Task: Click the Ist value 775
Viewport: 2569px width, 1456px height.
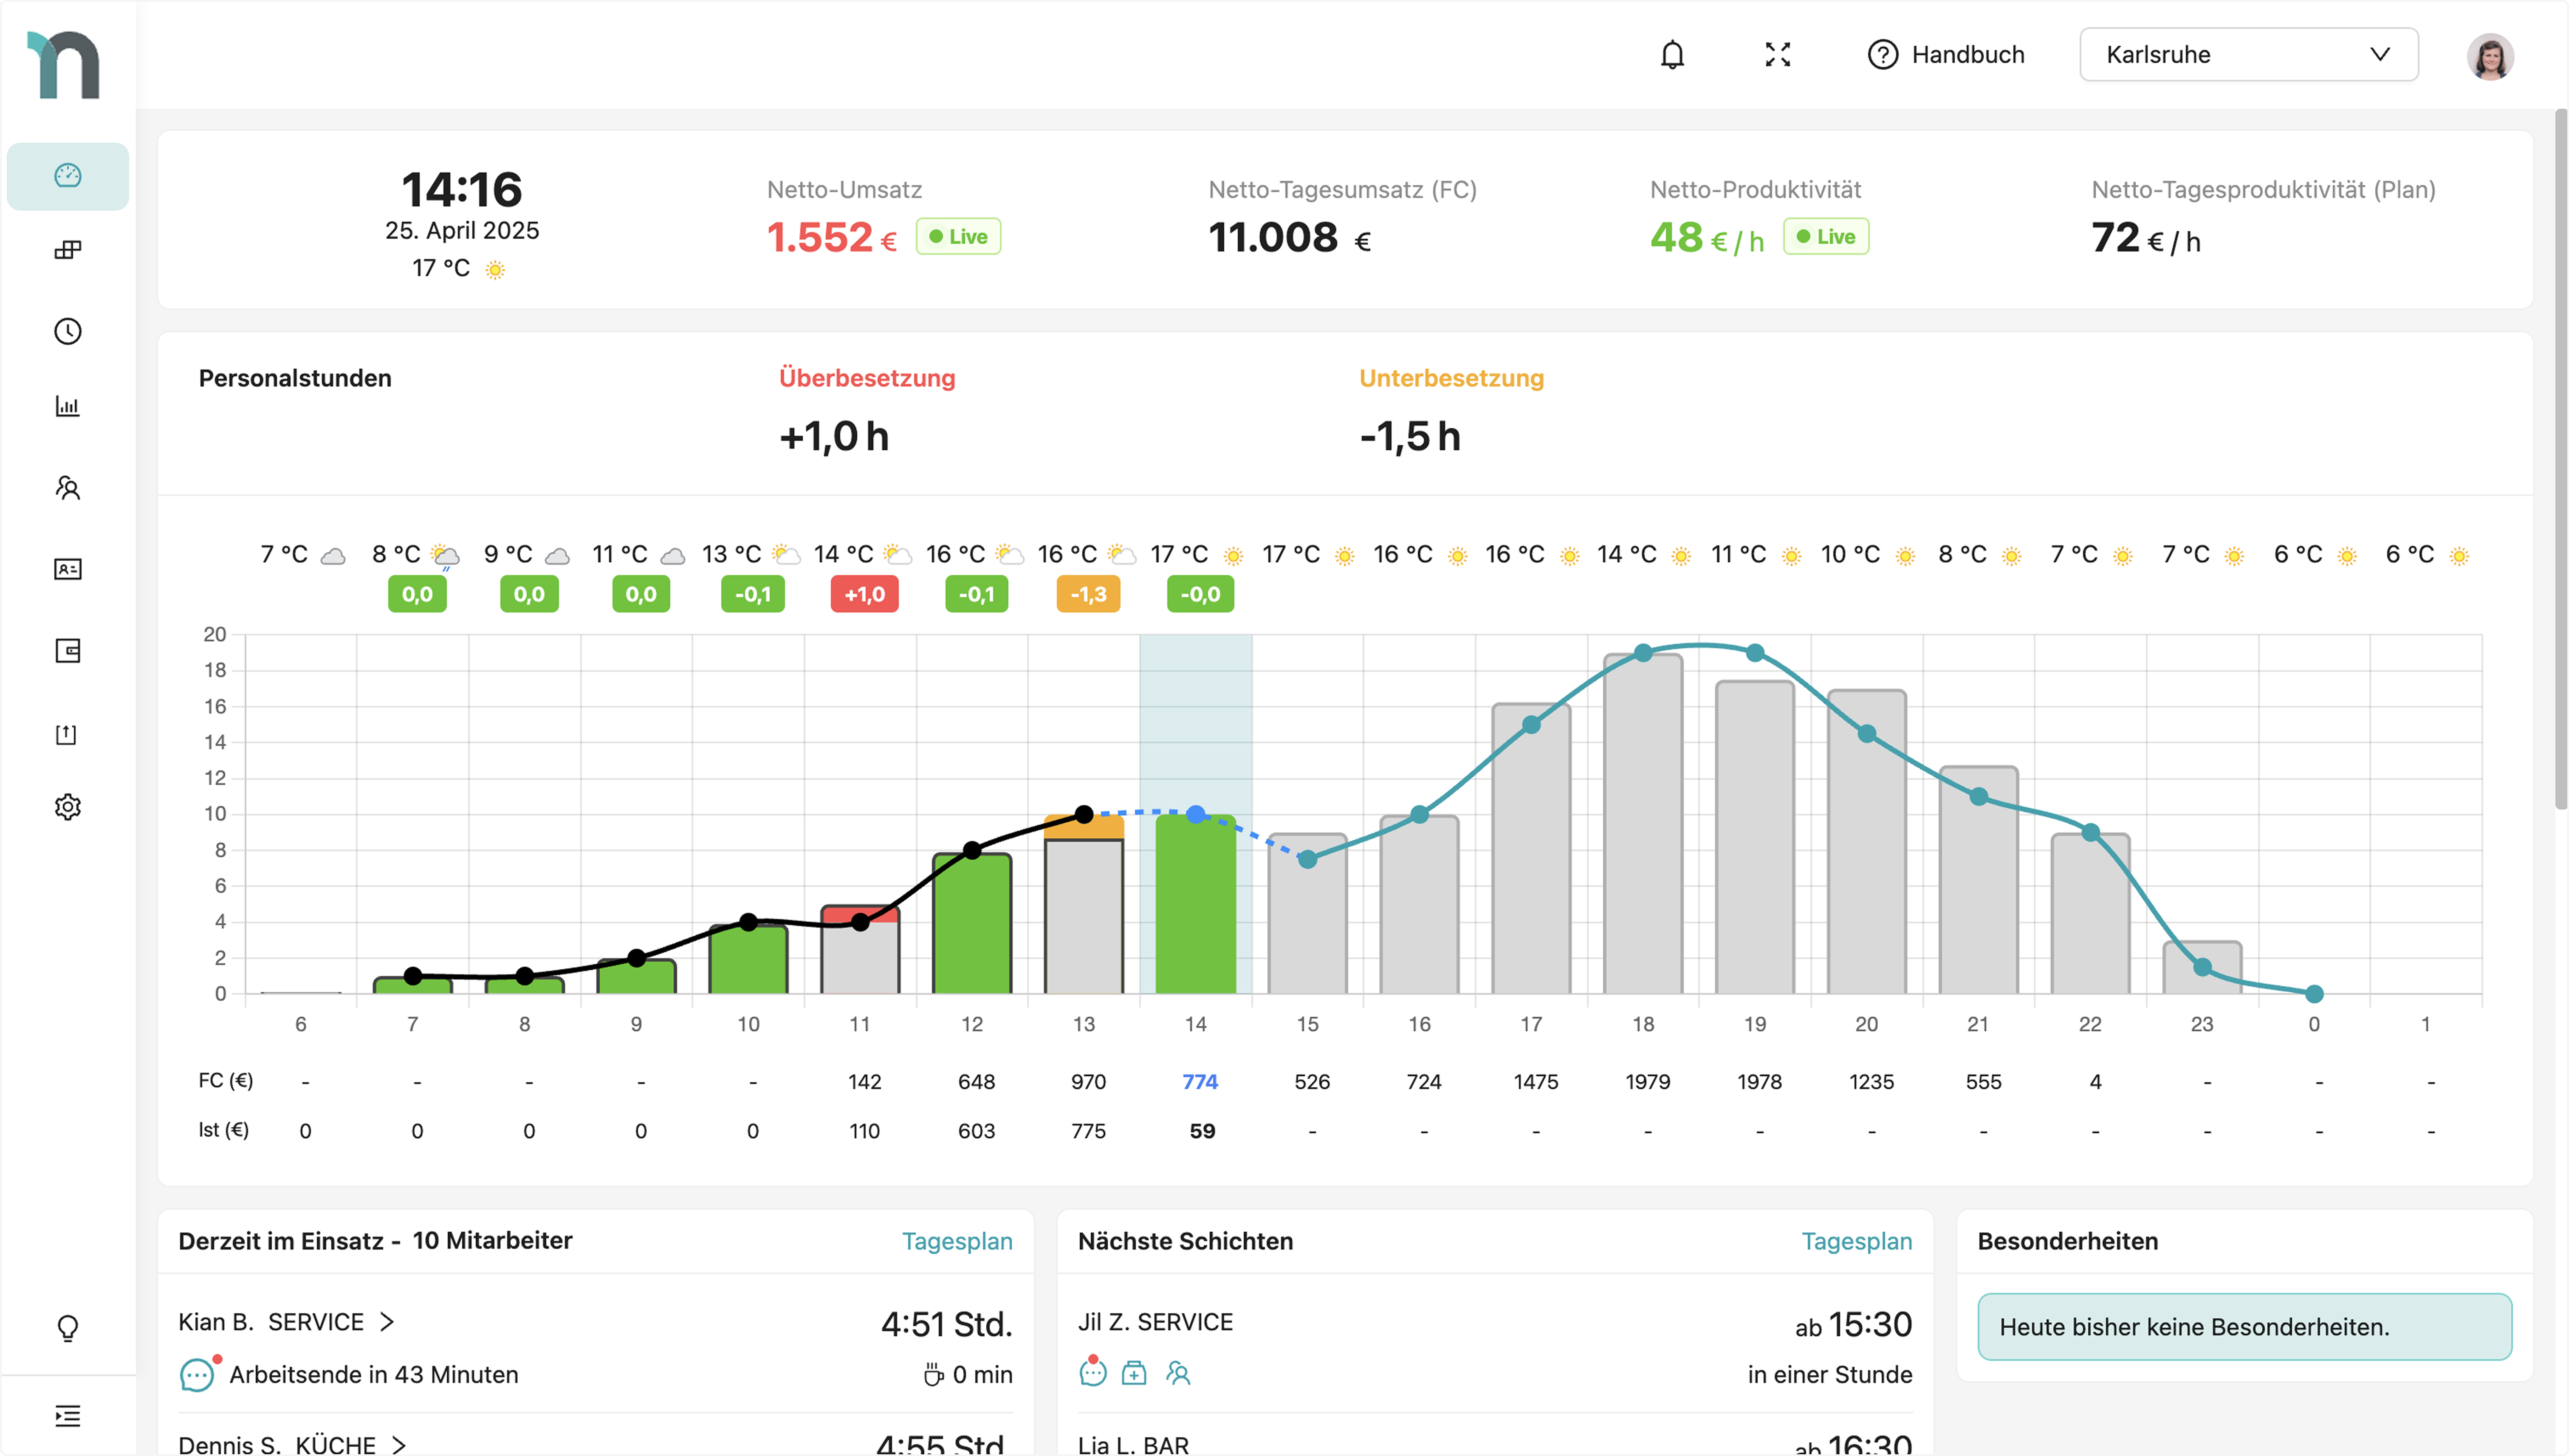Action: [x=1088, y=1131]
